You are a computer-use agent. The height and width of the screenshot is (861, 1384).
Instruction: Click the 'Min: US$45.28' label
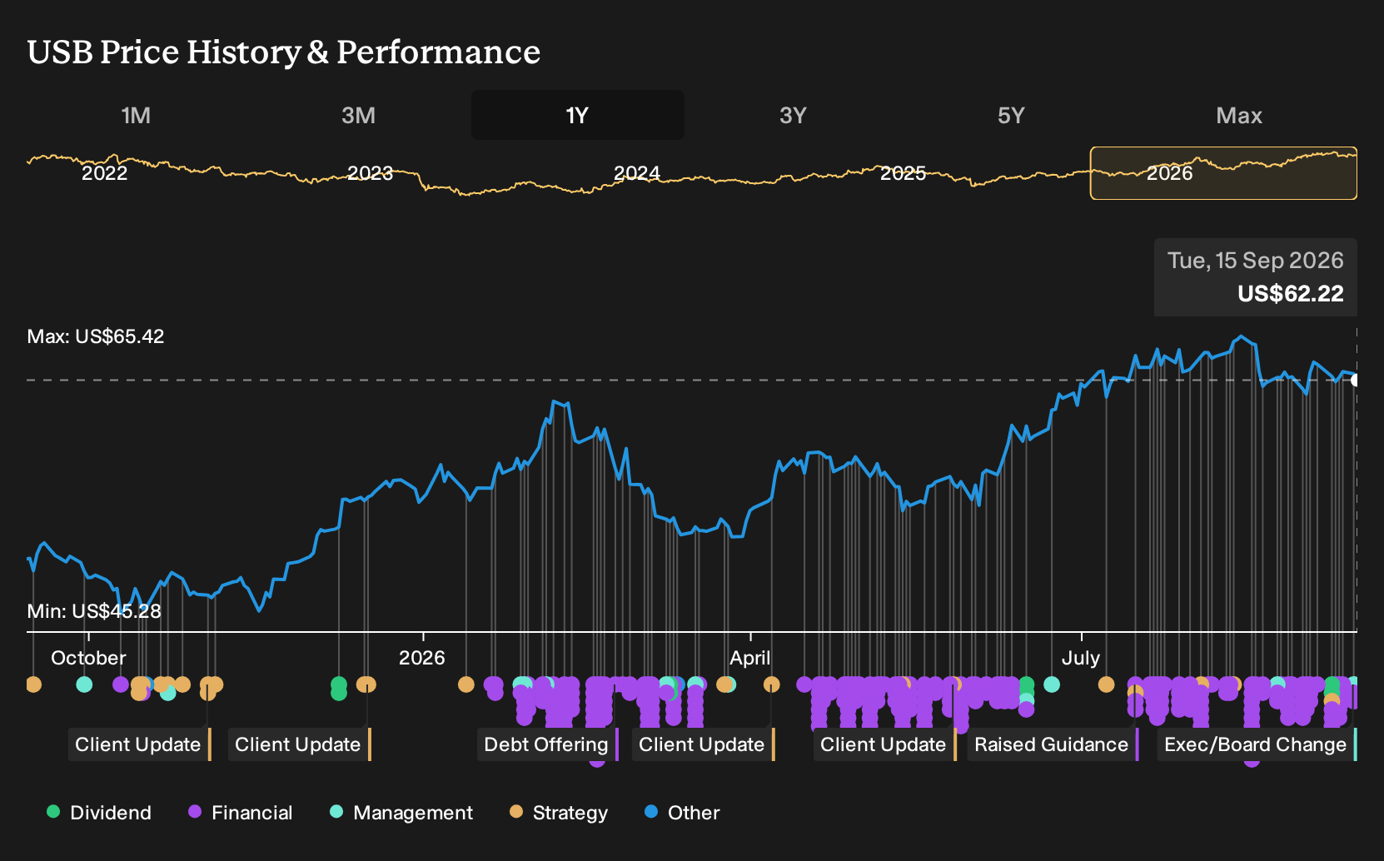pyautogui.click(x=94, y=611)
